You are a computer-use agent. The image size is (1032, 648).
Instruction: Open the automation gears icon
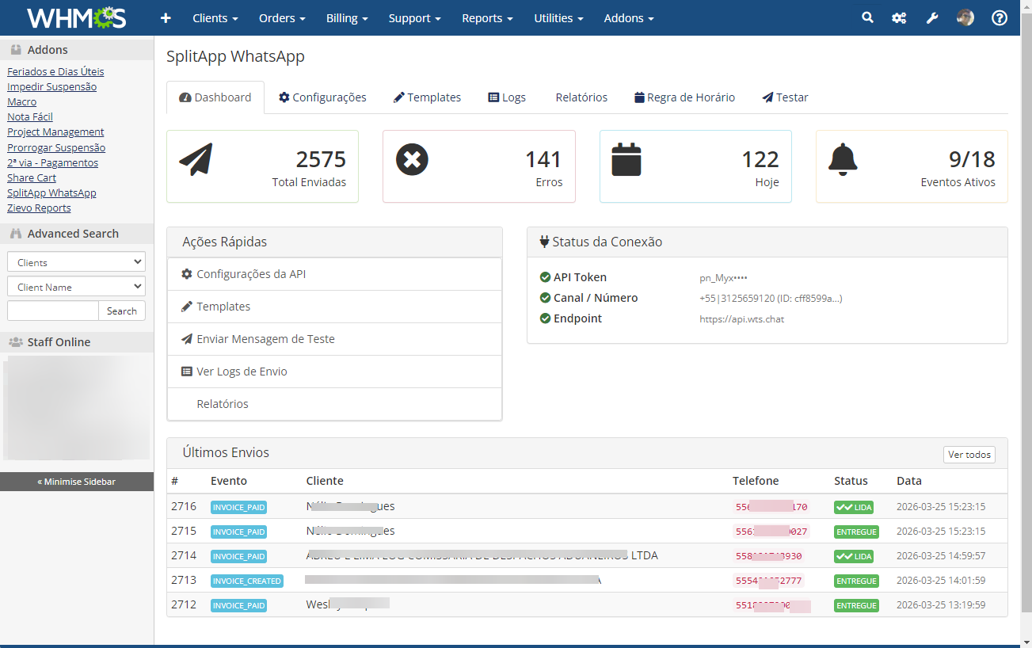(x=899, y=17)
